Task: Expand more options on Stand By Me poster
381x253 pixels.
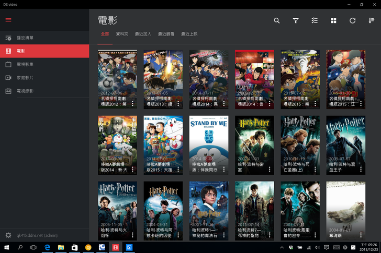Action: (x=224, y=169)
